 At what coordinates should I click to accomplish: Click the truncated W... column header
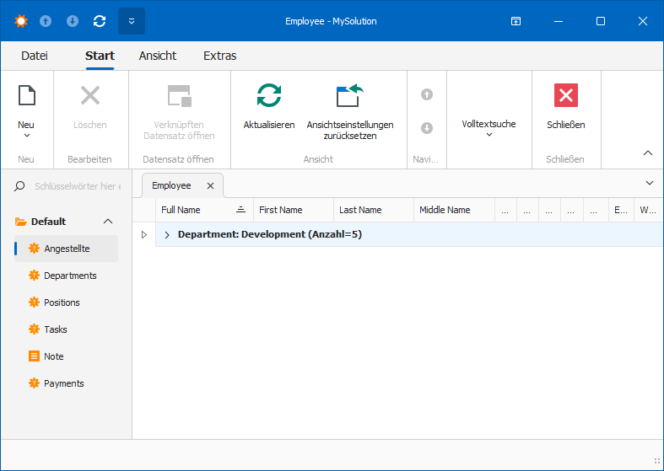[x=648, y=210]
